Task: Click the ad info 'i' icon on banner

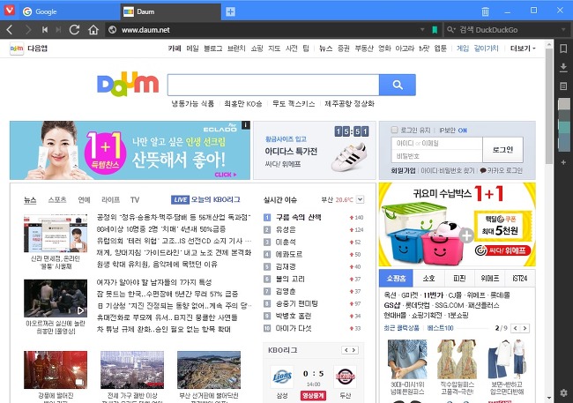Action: pyautogui.click(x=246, y=125)
